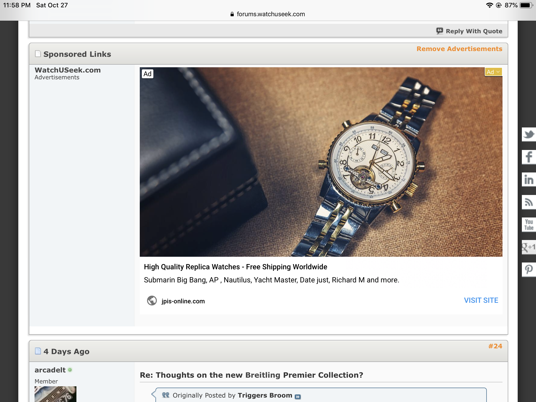Viewport: 536px width, 402px height.
Task: Click the forums.watchuseek.com address bar
Action: point(268,14)
